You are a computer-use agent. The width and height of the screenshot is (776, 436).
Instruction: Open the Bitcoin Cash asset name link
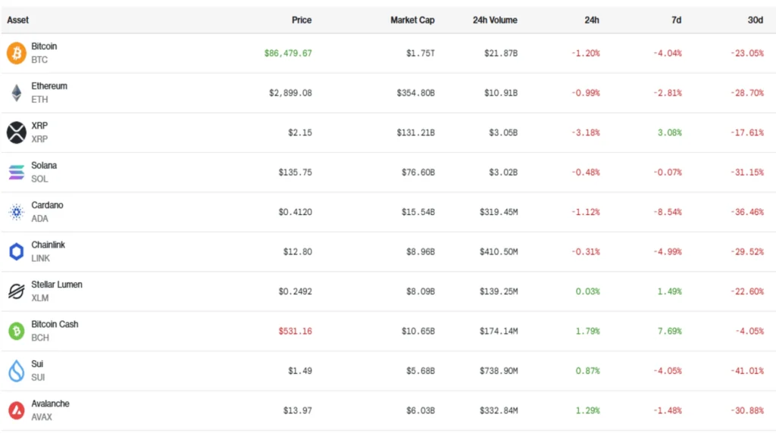pos(55,324)
